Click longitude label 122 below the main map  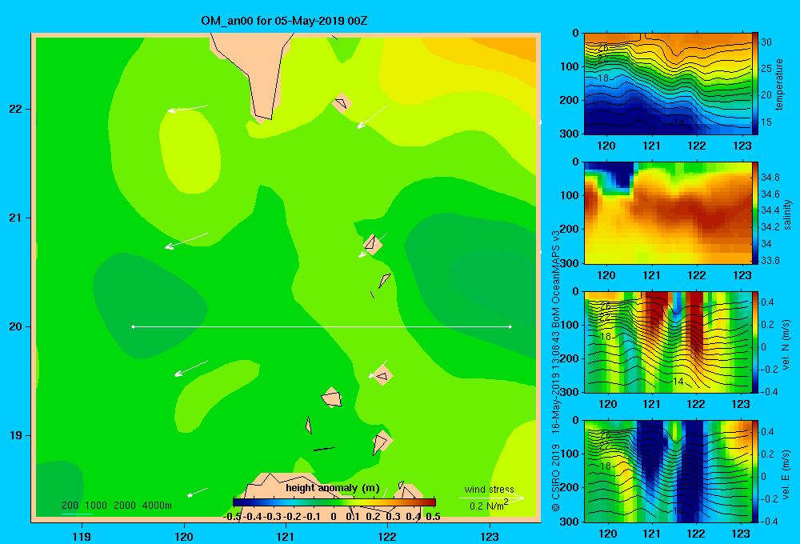click(x=387, y=536)
